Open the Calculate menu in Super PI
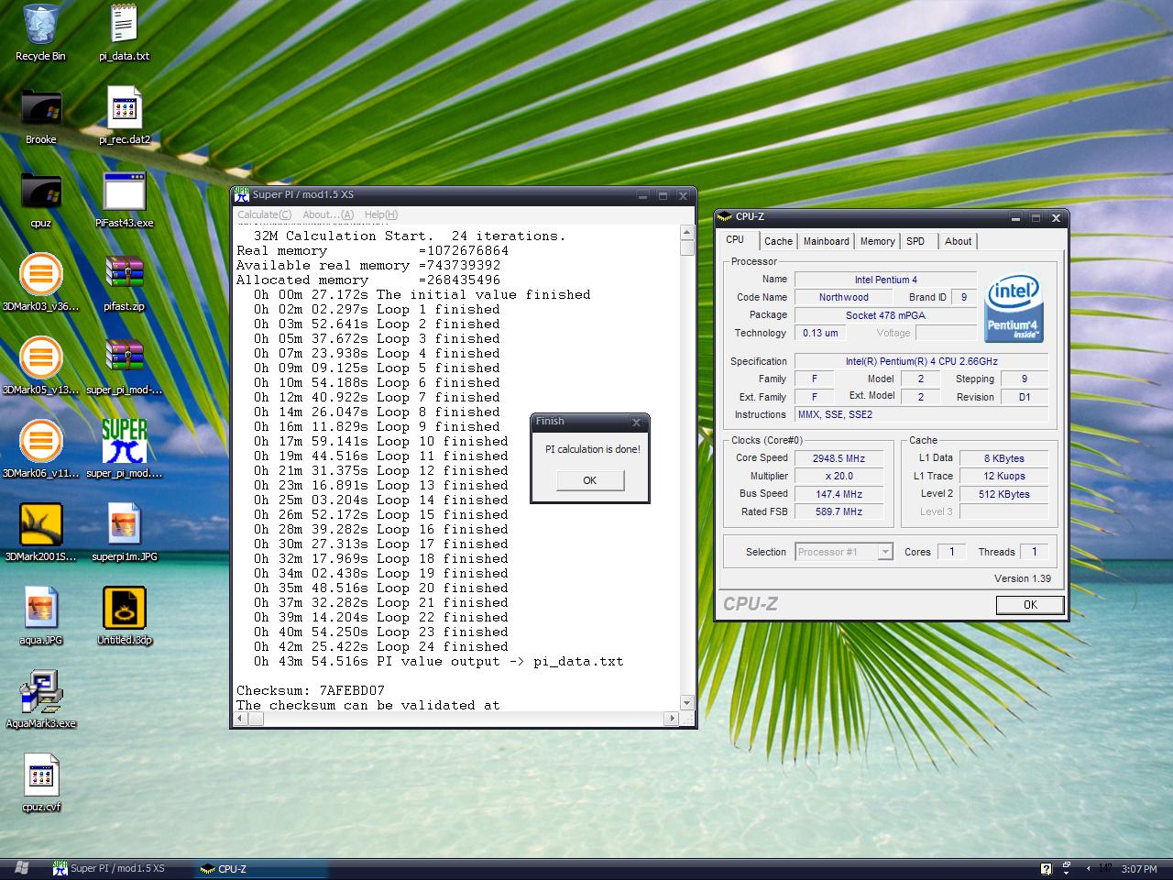This screenshot has height=880, width=1173. click(x=264, y=214)
